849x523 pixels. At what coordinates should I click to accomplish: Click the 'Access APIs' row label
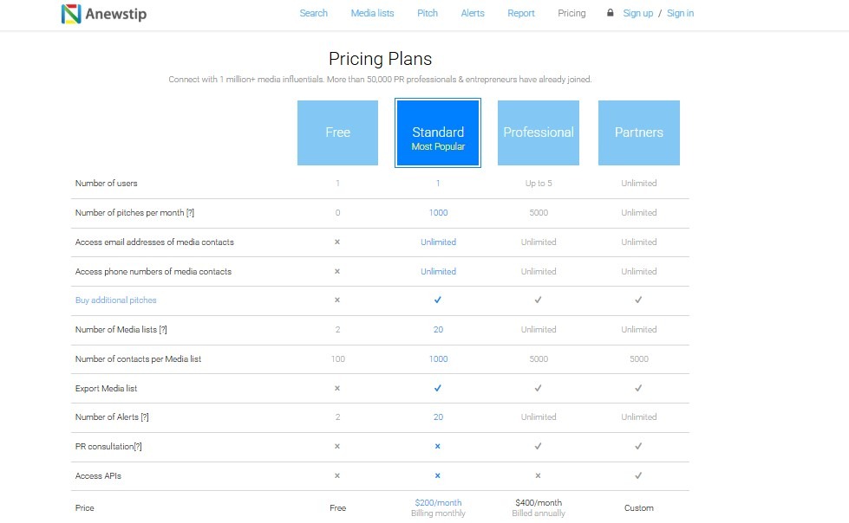98,476
